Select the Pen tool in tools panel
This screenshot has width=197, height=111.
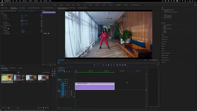pyautogui.click(x=55, y=73)
